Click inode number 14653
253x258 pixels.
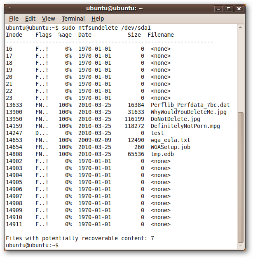click(14, 140)
